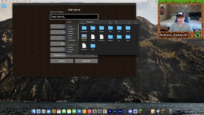
Task: Click the World Name text field
Action: coord(74,17)
